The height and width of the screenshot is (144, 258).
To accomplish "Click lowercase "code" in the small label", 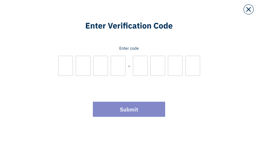I will point(134,48).
